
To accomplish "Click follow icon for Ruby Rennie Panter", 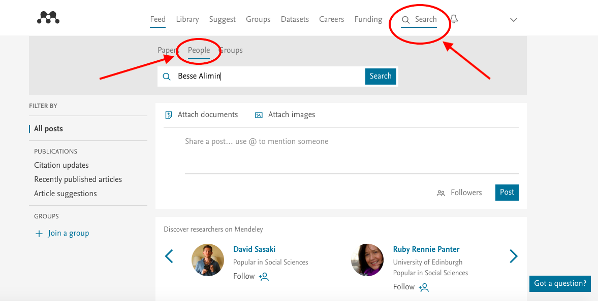I will (424, 287).
